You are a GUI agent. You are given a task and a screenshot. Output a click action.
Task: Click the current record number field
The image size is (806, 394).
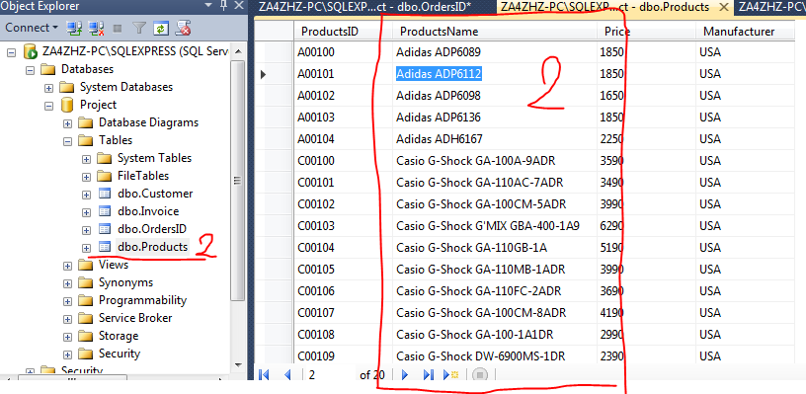click(331, 375)
